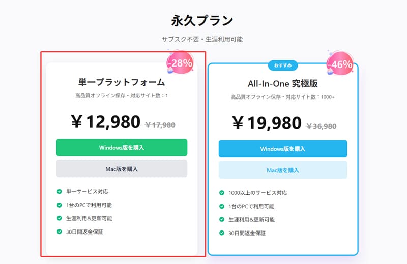The height and width of the screenshot is (264, 407).
Task: Click All-In-One plan's 30日間返金保証 checkmark icon
Action: [x=222, y=233]
